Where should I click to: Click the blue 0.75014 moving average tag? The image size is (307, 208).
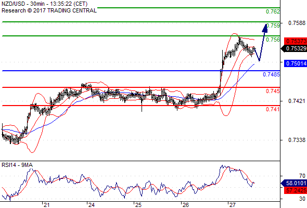click(296, 63)
